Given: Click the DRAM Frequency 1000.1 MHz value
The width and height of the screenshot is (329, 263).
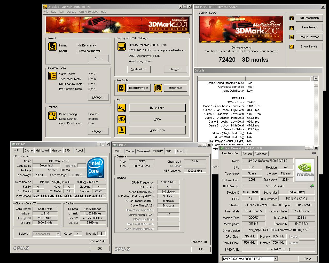Looking at the screenshot, I should click(x=168, y=182).
